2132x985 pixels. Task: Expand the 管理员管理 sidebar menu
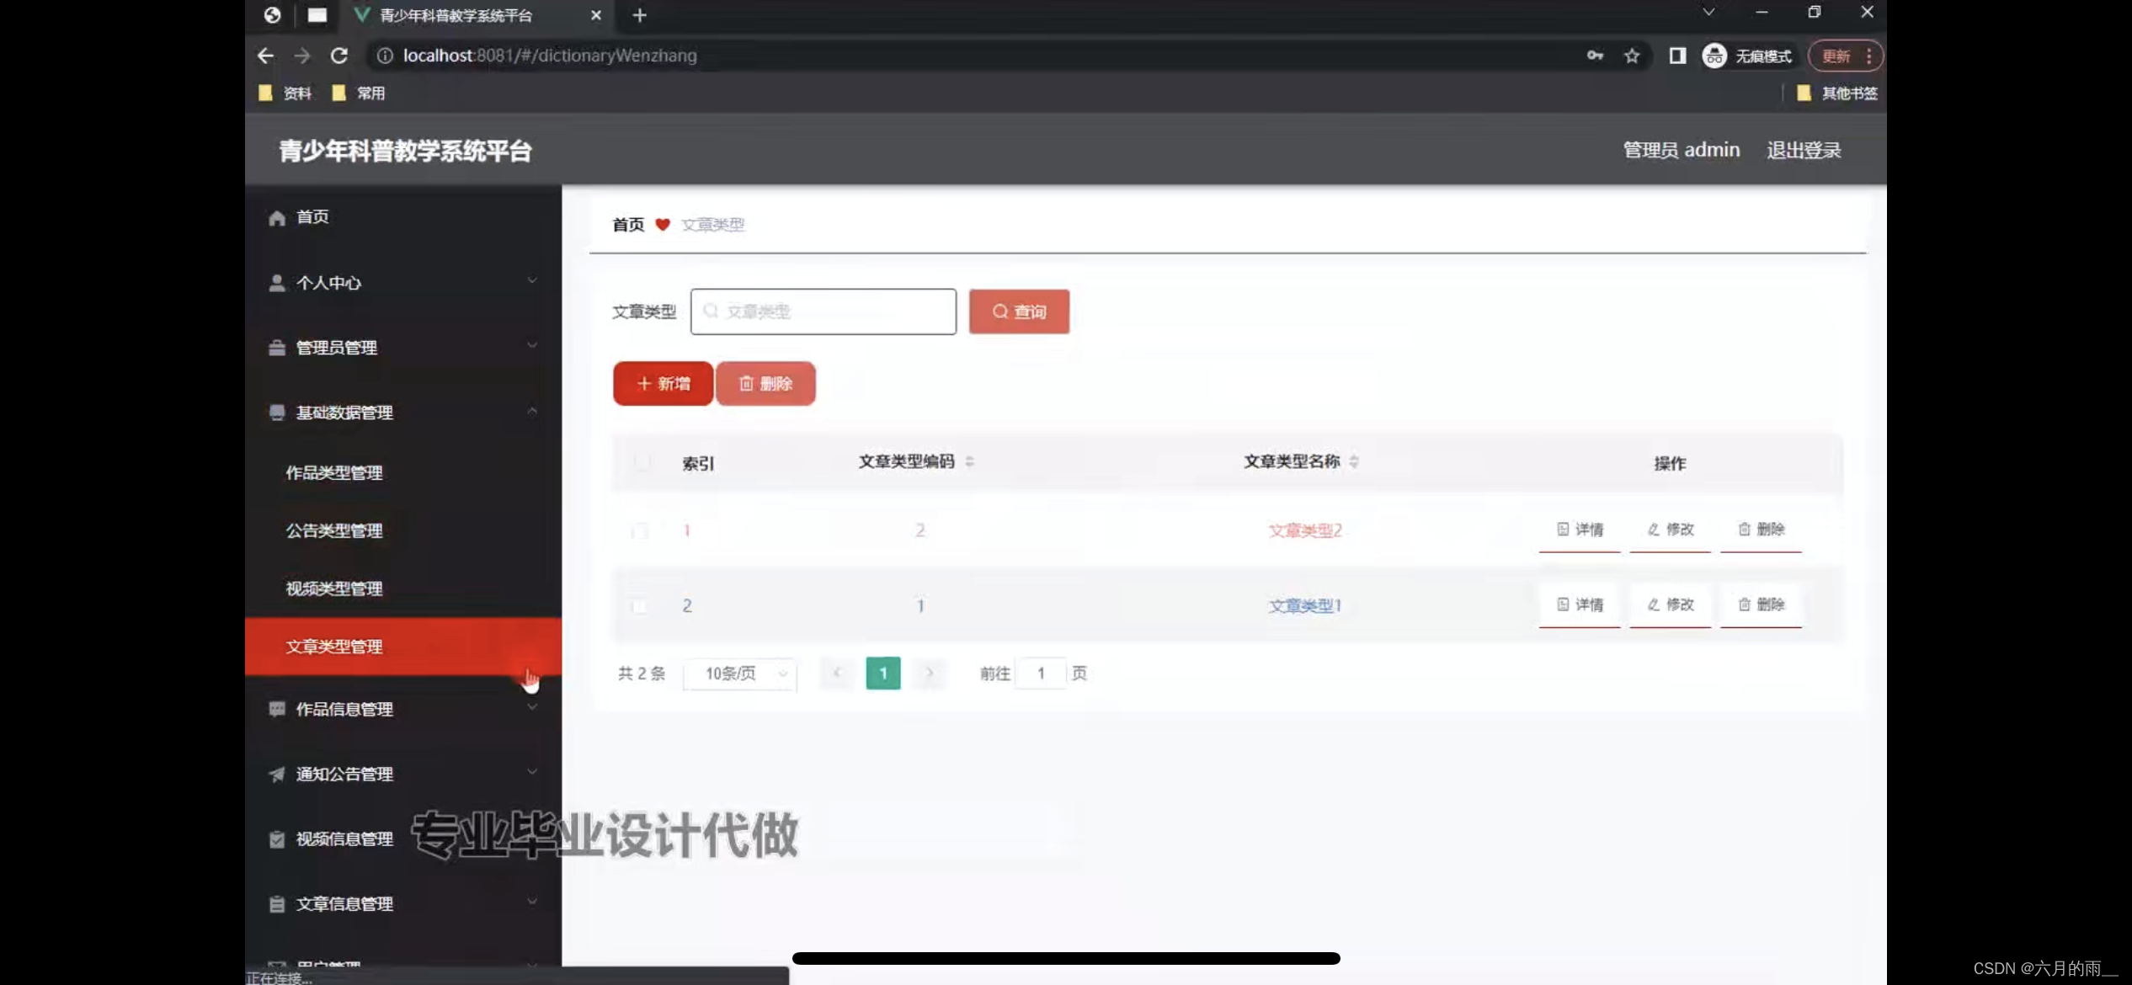(403, 348)
